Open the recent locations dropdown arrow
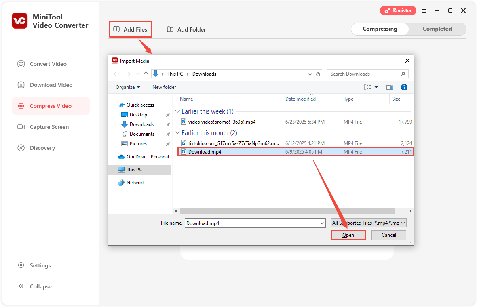 [x=137, y=74]
